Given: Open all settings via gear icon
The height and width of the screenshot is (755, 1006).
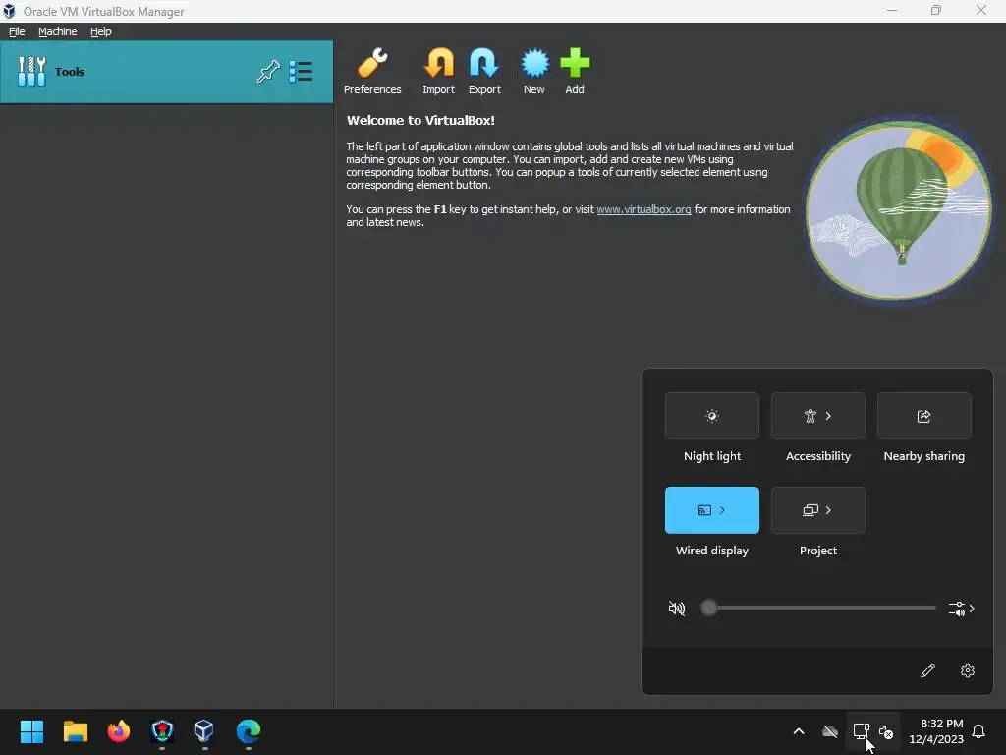Looking at the screenshot, I should pos(968,670).
